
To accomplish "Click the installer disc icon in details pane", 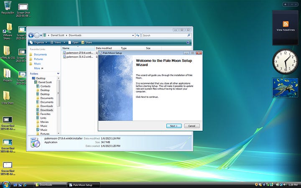I will pyautogui.click(x=35, y=142).
